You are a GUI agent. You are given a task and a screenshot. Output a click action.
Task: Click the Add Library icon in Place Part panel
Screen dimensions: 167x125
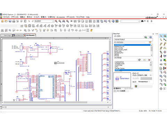(144, 60)
